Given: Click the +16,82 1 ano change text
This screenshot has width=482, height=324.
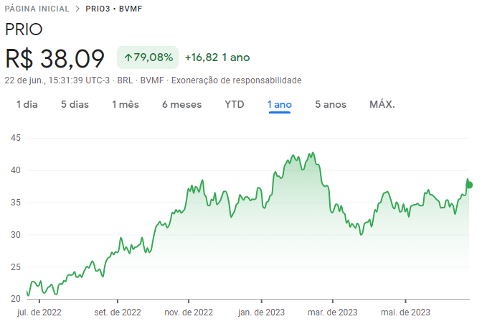Looking at the screenshot, I should [217, 57].
